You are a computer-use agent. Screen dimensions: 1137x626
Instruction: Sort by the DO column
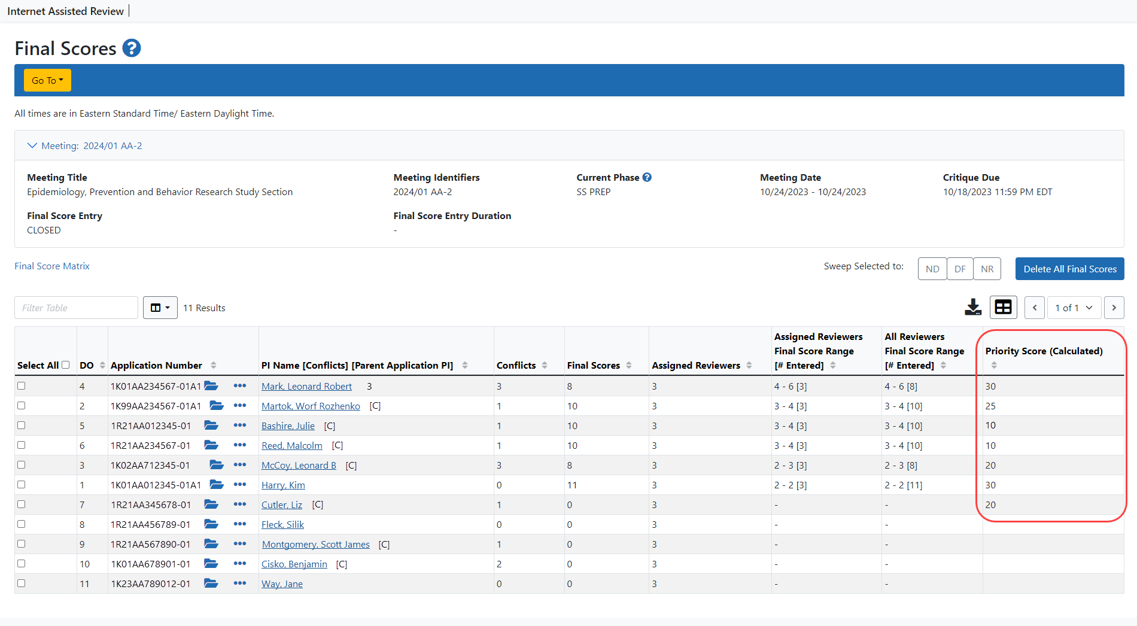[x=102, y=365]
